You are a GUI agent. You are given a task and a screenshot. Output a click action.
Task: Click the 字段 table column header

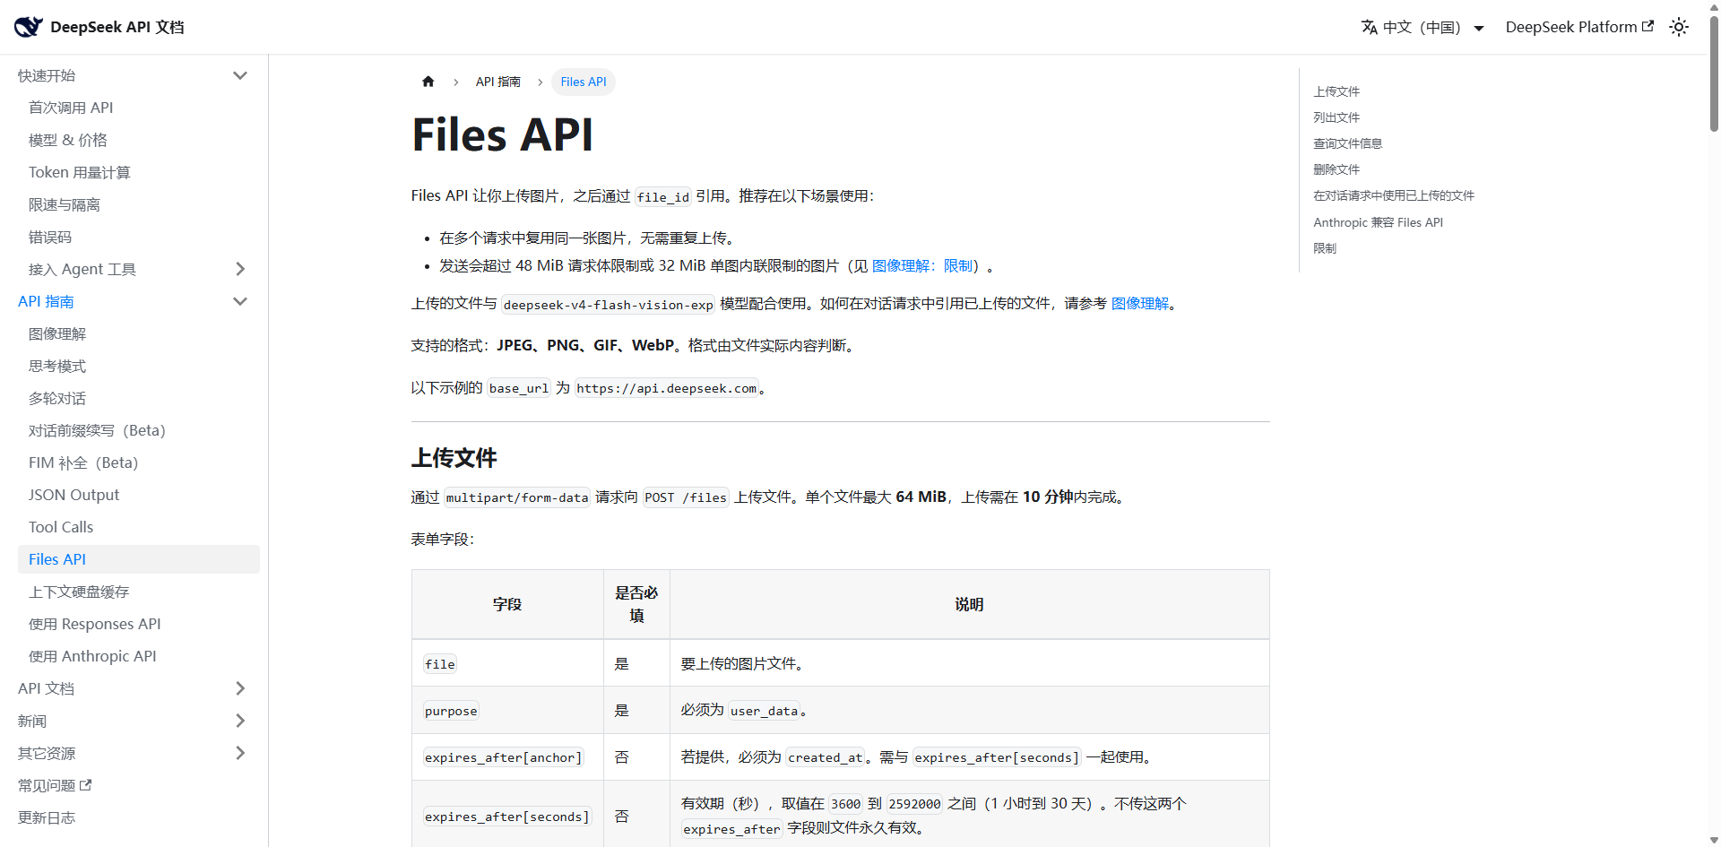tap(507, 605)
